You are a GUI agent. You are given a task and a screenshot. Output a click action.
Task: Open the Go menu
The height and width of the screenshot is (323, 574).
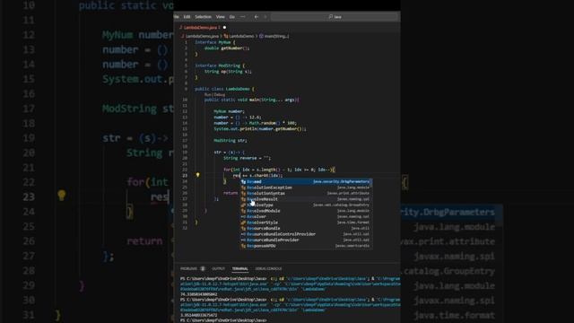(x=231, y=17)
